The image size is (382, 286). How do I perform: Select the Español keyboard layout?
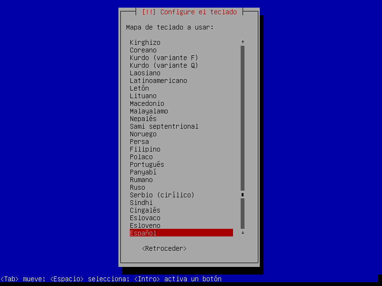pos(181,233)
